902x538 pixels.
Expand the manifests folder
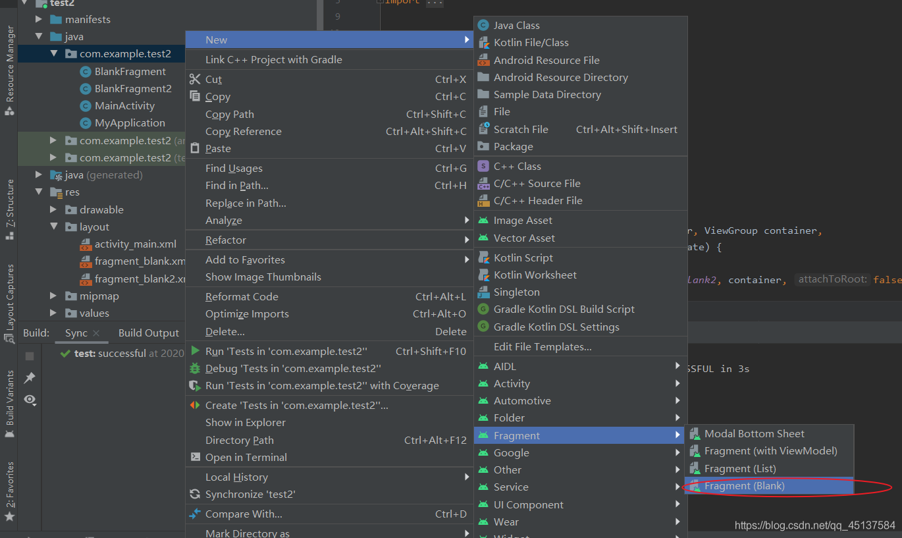click(39, 19)
